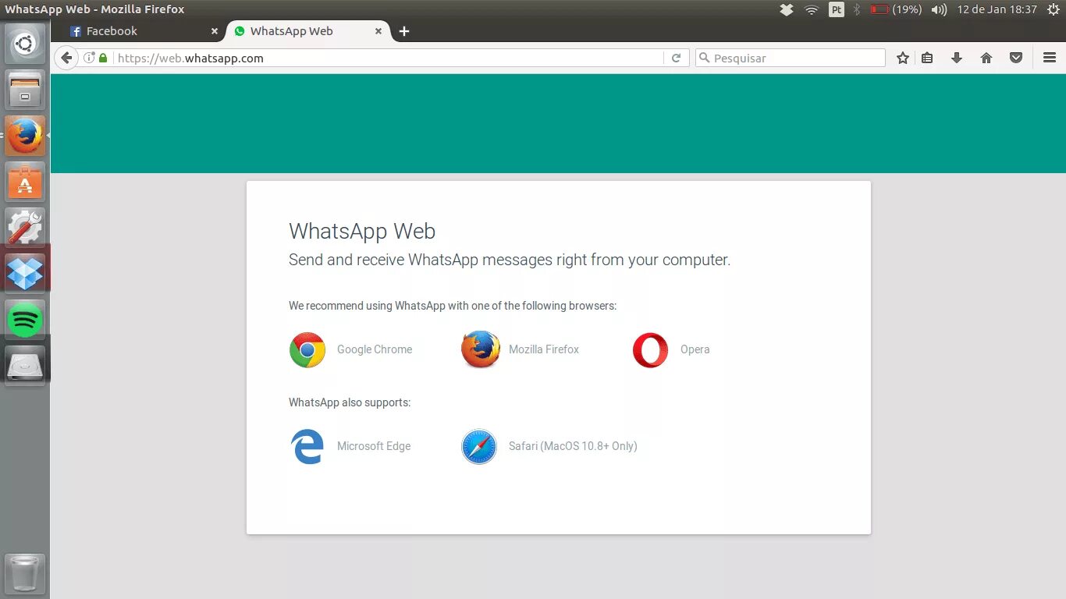Click the Opera text label

click(x=695, y=349)
